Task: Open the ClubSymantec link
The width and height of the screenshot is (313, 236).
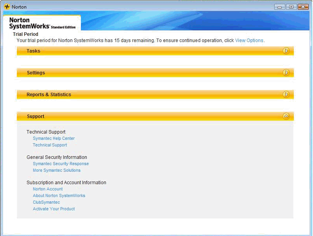Action: click(47, 202)
